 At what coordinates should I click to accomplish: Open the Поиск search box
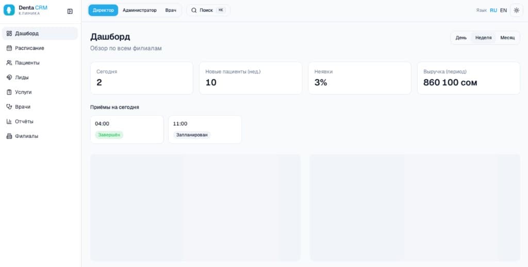point(208,10)
